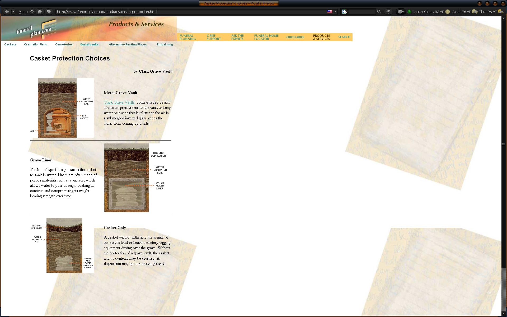Go to the Home page icon
Screen dimensions: 507x317
click(40, 12)
